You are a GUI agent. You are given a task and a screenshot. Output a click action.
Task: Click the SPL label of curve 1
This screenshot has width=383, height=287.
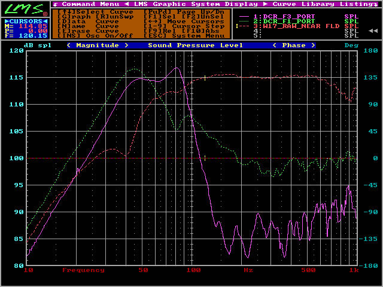[351, 17]
